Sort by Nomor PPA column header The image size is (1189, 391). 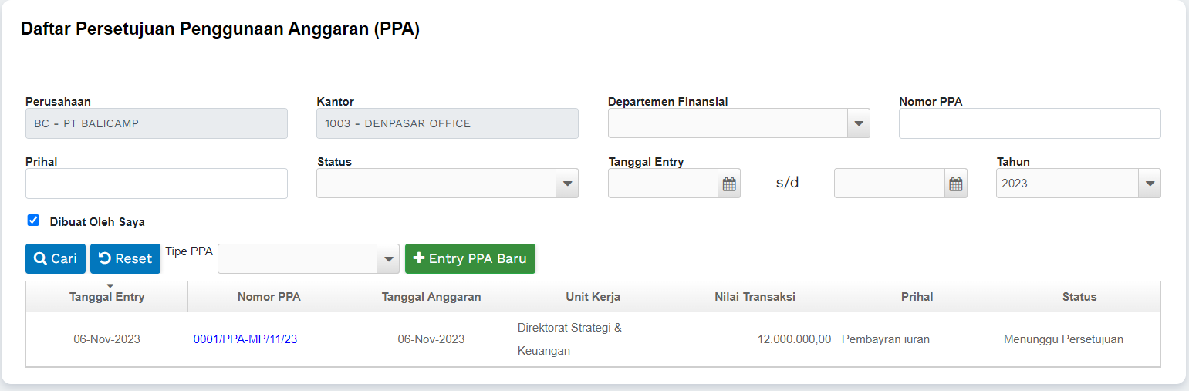tap(269, 297)
